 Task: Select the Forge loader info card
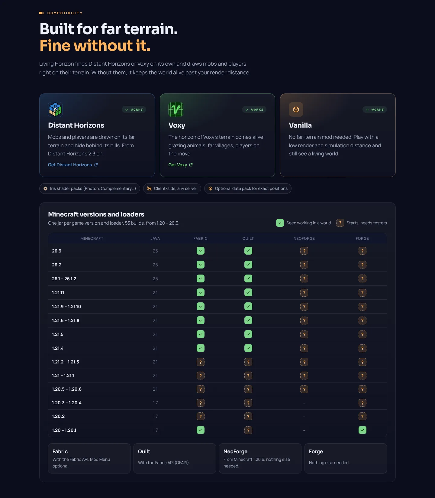[346, 458]
